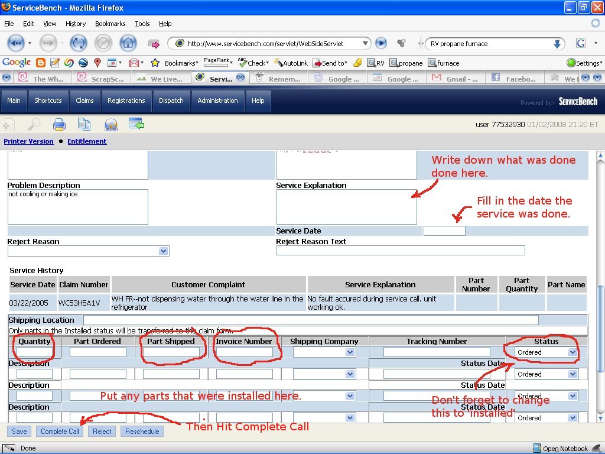Switch to the Gmail browser tab
This screenshot has width=605, height=454.
click(456, 79)
